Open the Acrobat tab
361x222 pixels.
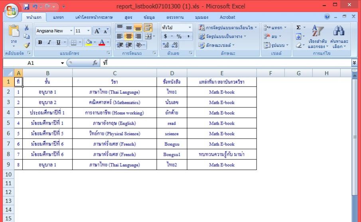click(227, 17)
